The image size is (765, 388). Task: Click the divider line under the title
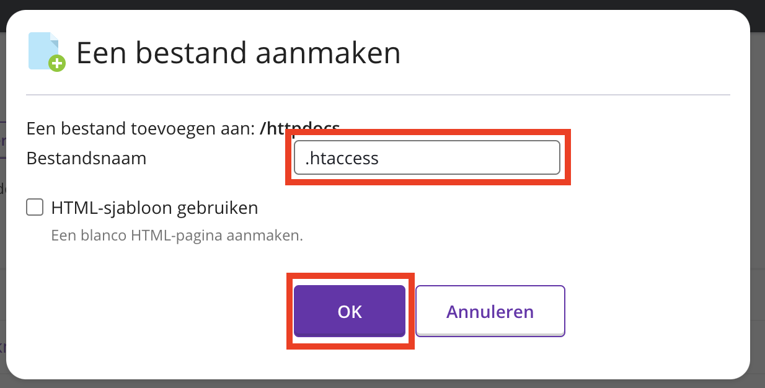[x=378, y=95]
